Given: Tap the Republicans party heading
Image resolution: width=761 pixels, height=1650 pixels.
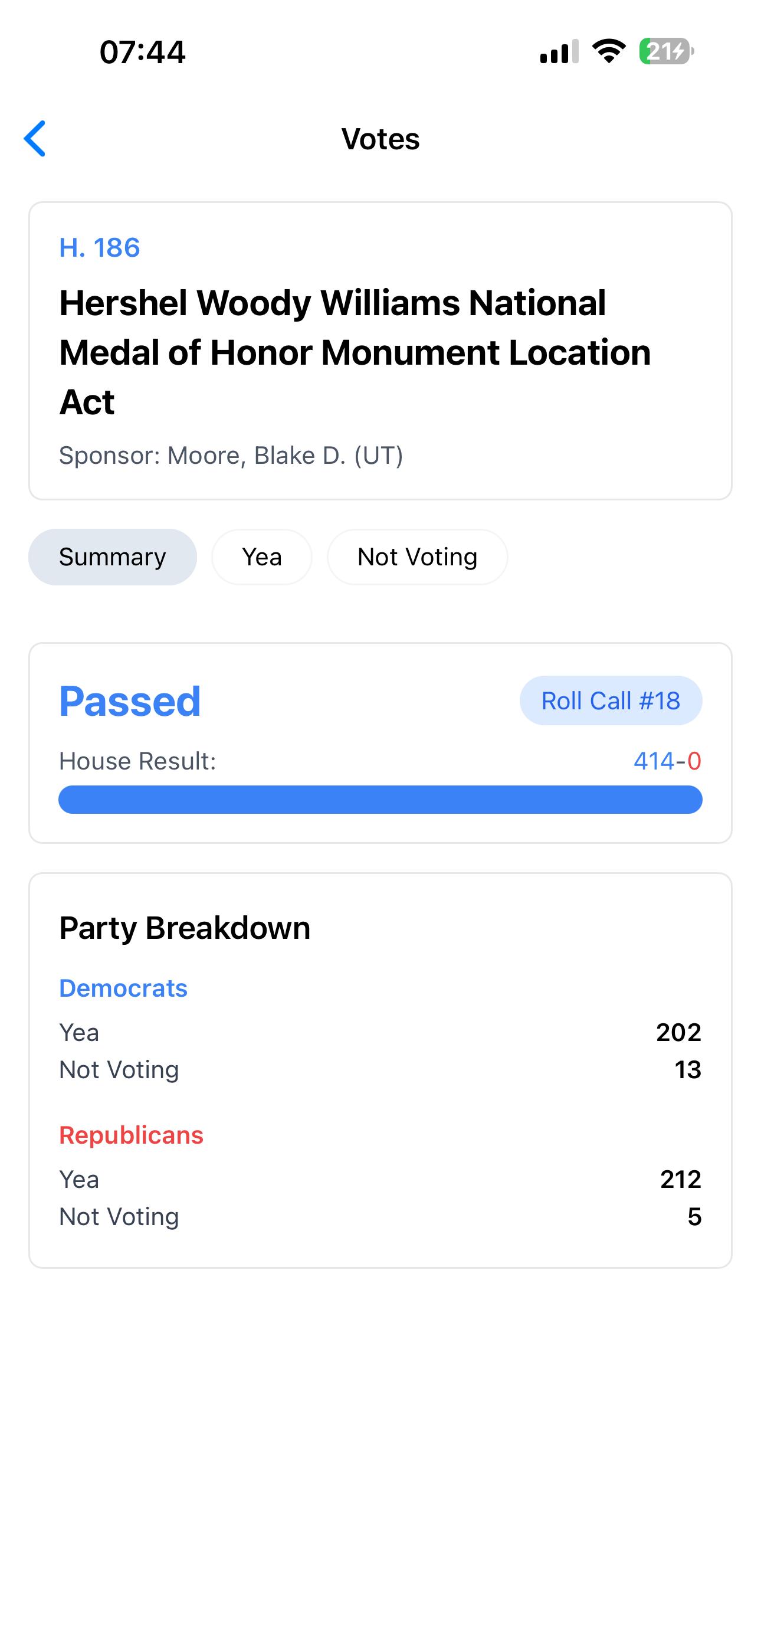Looking at the screenshot, I should [x=132, y=1134].
